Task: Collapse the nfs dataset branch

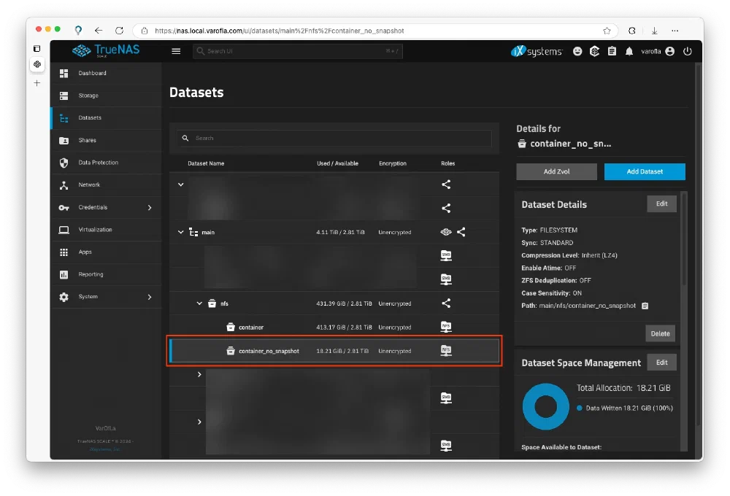Action: [199, 303]
